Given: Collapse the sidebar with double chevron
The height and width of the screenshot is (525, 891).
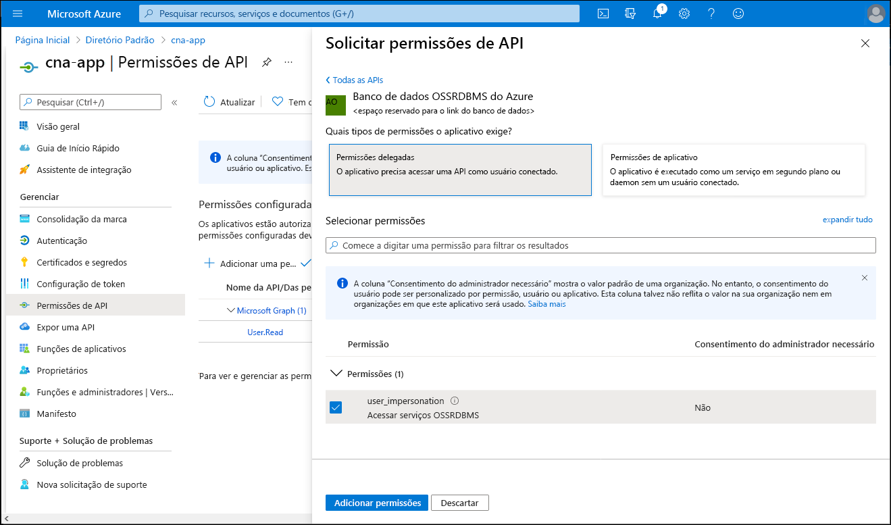Looking at the screenshot, I should (174, 103).
